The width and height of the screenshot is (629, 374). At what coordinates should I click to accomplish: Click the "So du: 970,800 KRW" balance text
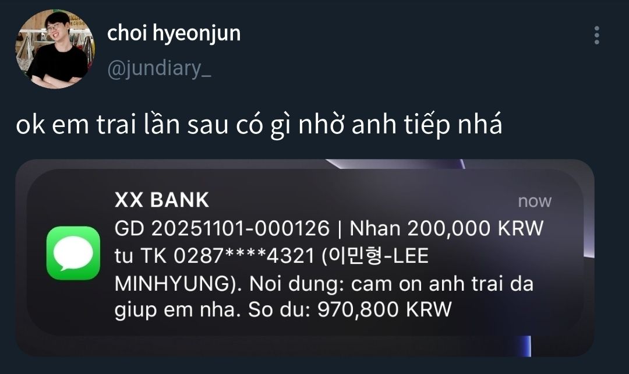350,310
